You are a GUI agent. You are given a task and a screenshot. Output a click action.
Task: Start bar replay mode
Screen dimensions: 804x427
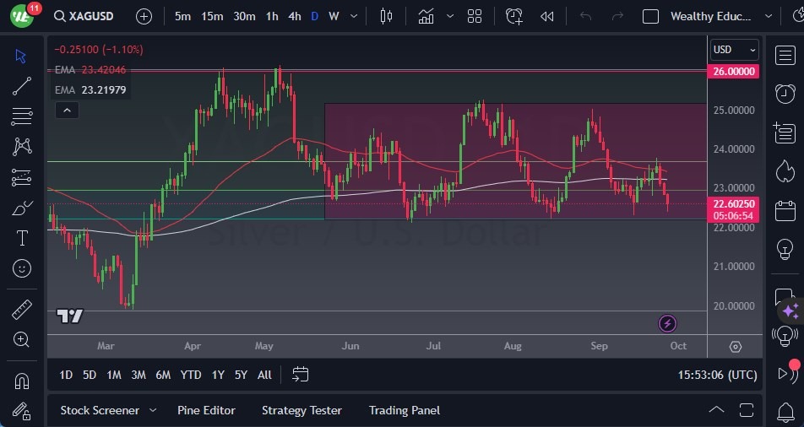coord(547,16)
